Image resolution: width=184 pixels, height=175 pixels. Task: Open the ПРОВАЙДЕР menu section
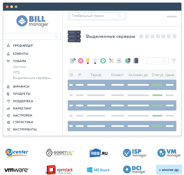pos(23,46)
